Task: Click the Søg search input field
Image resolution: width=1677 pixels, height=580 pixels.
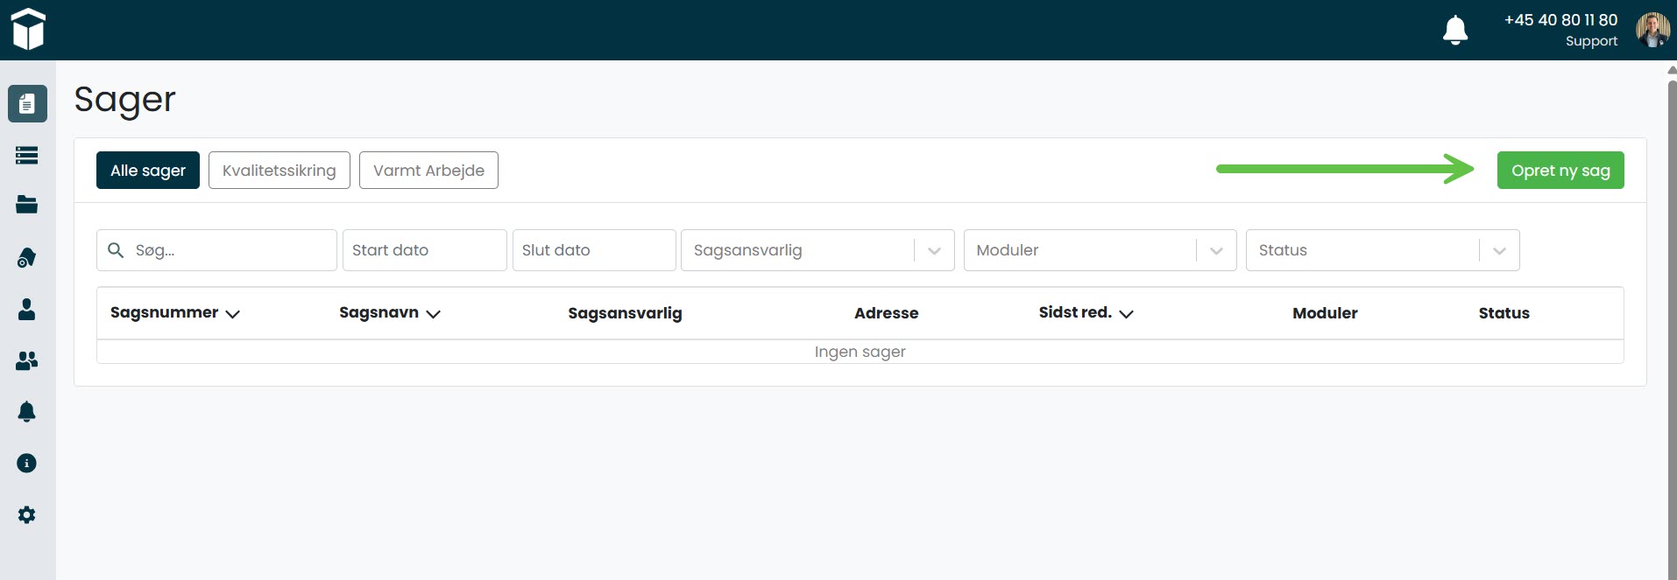Action: click(x=228, y=250)
